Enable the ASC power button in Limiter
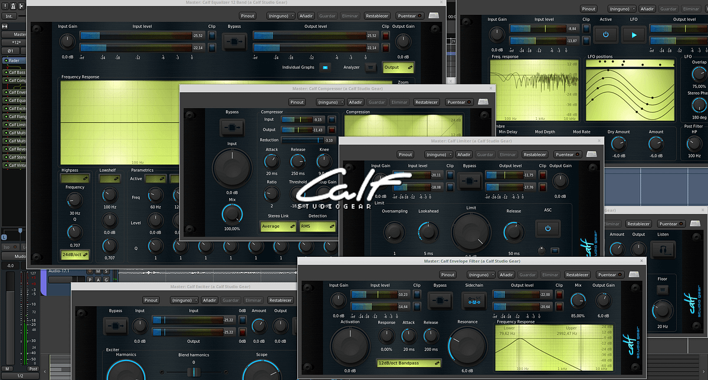Image resolution: width=708 pixels, height=380 pixels. (548, 228)
